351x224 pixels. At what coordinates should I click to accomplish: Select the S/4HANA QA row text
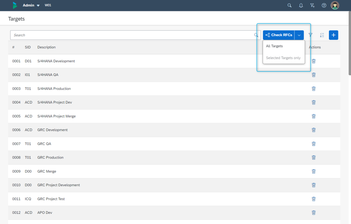coord(48,75)
